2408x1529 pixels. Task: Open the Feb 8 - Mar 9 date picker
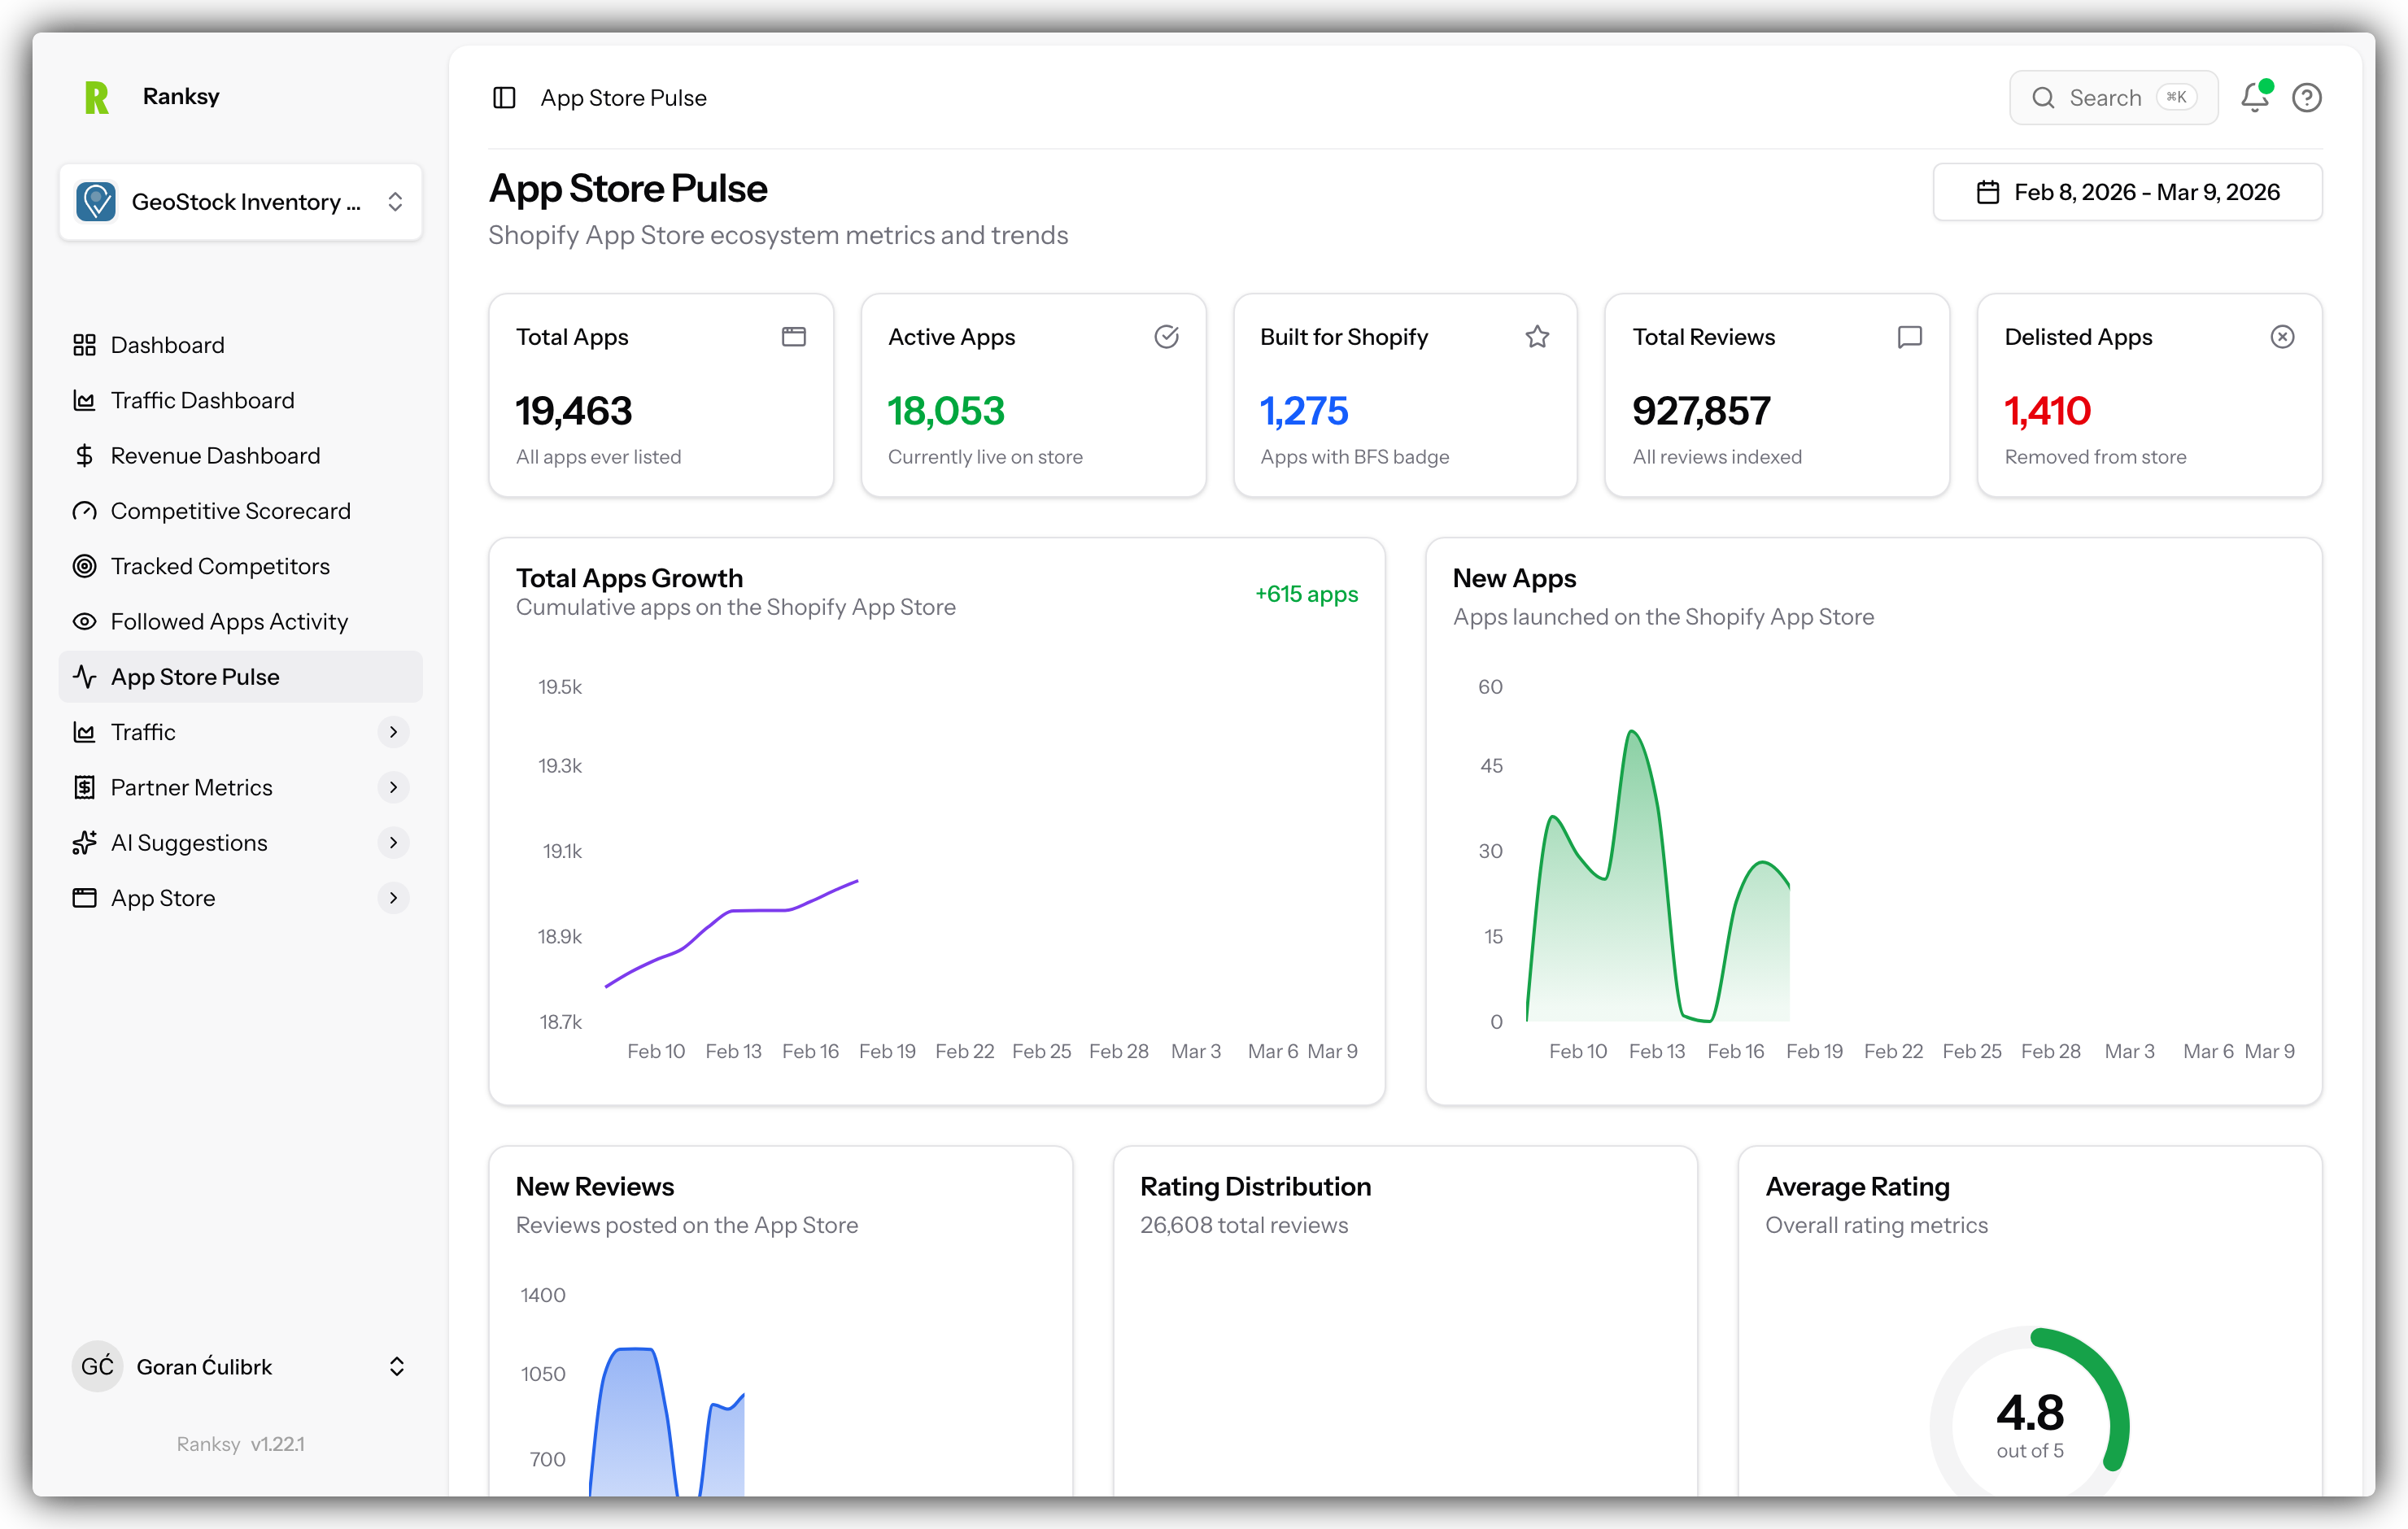(2127, 192)
